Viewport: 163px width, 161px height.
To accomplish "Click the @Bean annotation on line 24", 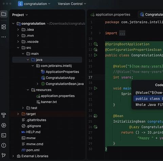I will [x=118, y=116].
